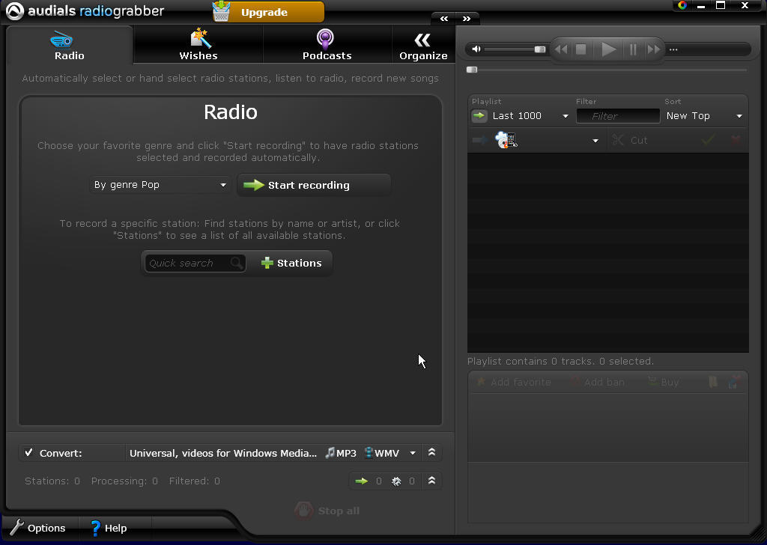This screenshot has height=545, width=767.
Task: Mute audio with the speaker icon
Action: [476, 49]
